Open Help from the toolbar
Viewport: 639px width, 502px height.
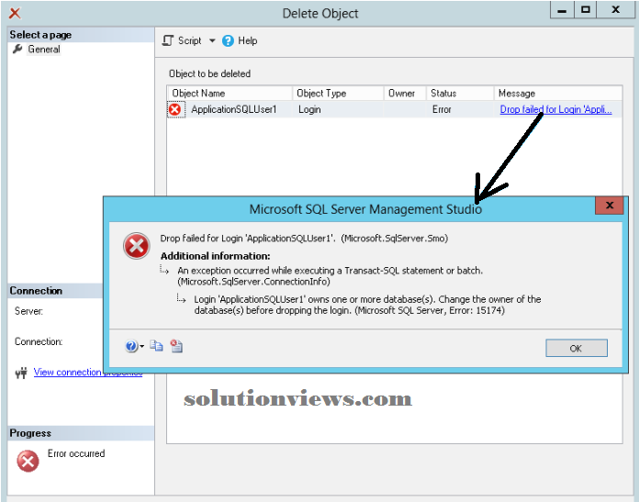pyautogui.click(x=240, y=40)
